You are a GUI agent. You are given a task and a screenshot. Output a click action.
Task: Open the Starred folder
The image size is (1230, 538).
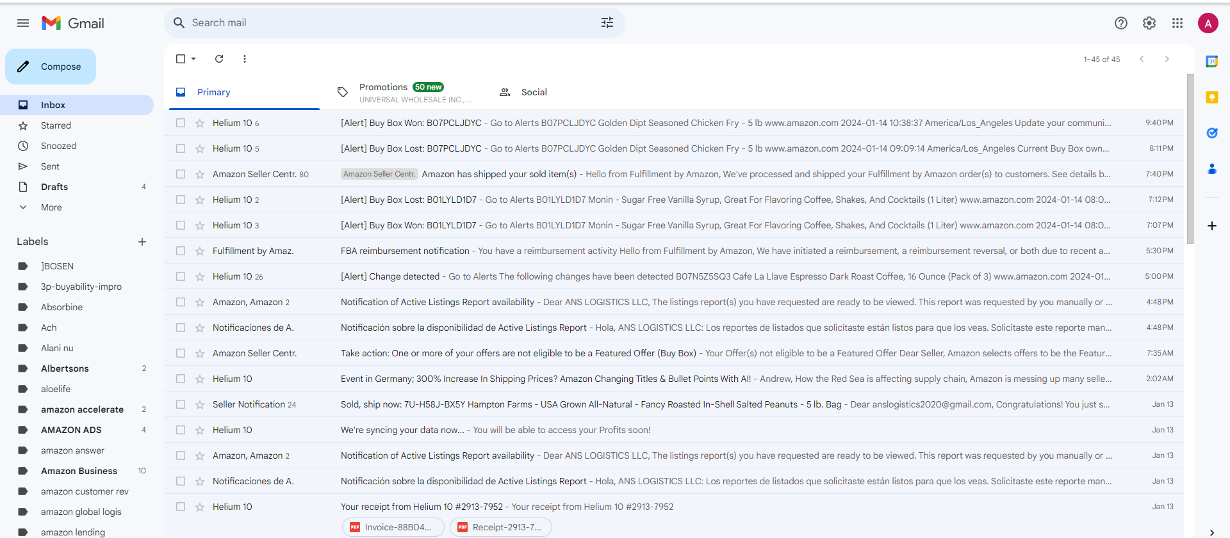pos(77,125)
